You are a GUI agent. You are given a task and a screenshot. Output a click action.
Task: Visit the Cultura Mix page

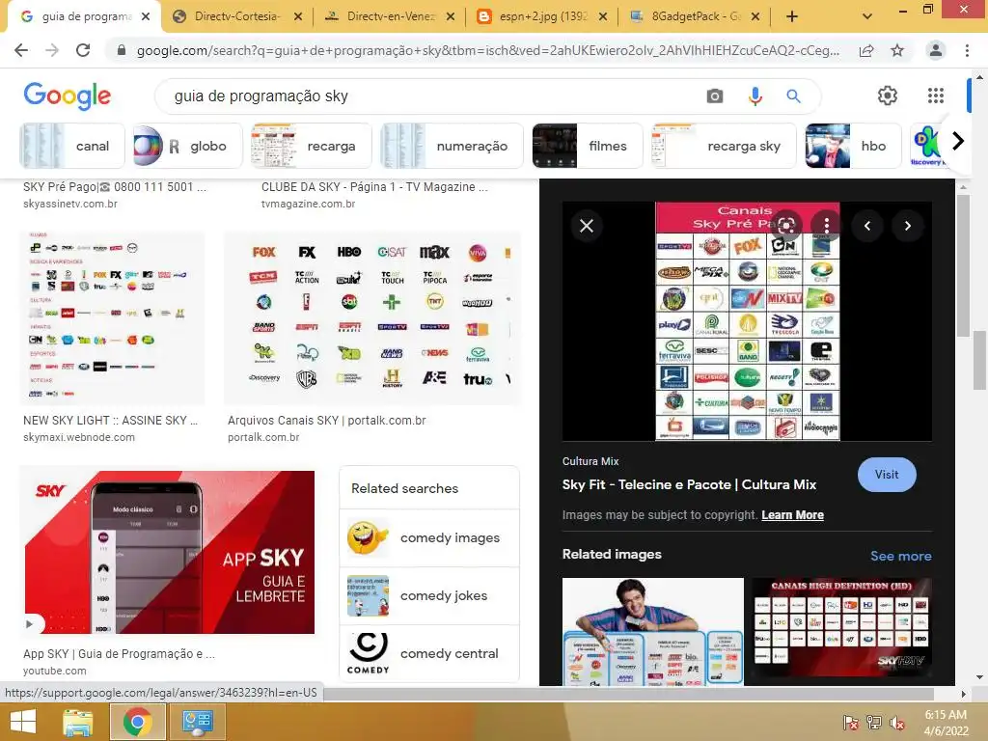coord(887,475)
